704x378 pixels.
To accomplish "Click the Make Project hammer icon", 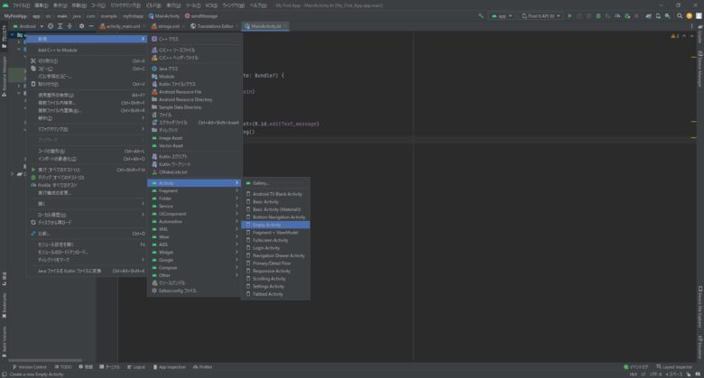I will click(481, 16).
